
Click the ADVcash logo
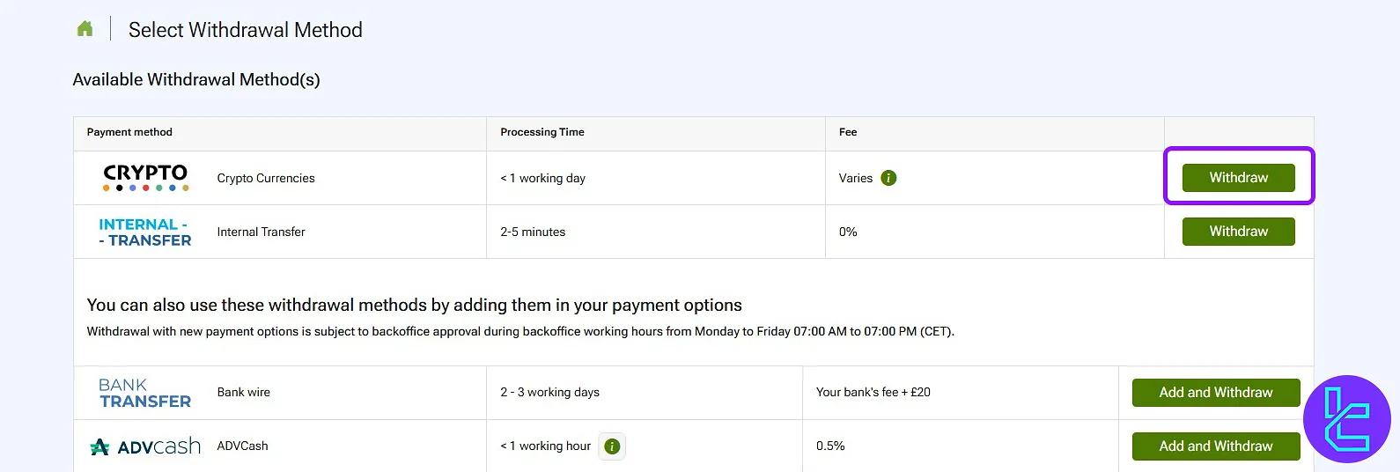[x=145, y=446]
